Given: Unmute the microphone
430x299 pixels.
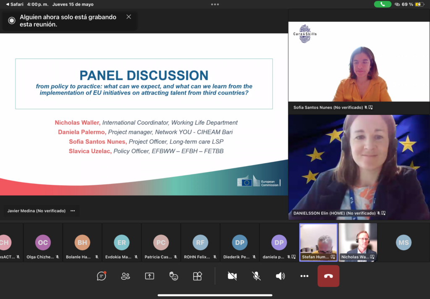Looking at the screenshot, I should [x=256, y=276].
